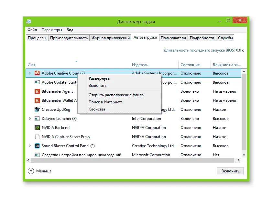Click Отключено status for NVIDIA Capture Server Proxy
Screen dimensions: 272x198
tap(190, 137)
